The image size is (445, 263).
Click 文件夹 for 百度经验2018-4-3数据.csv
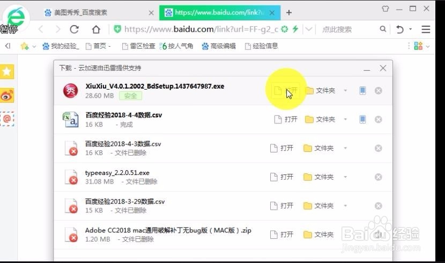[x=318, y=148]
